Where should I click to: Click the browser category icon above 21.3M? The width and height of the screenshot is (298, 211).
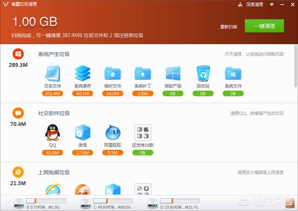[18, 172]
